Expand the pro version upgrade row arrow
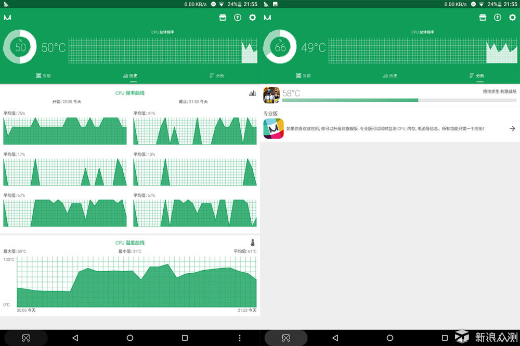This screenshot has width=520, height=346. (512, 128)
